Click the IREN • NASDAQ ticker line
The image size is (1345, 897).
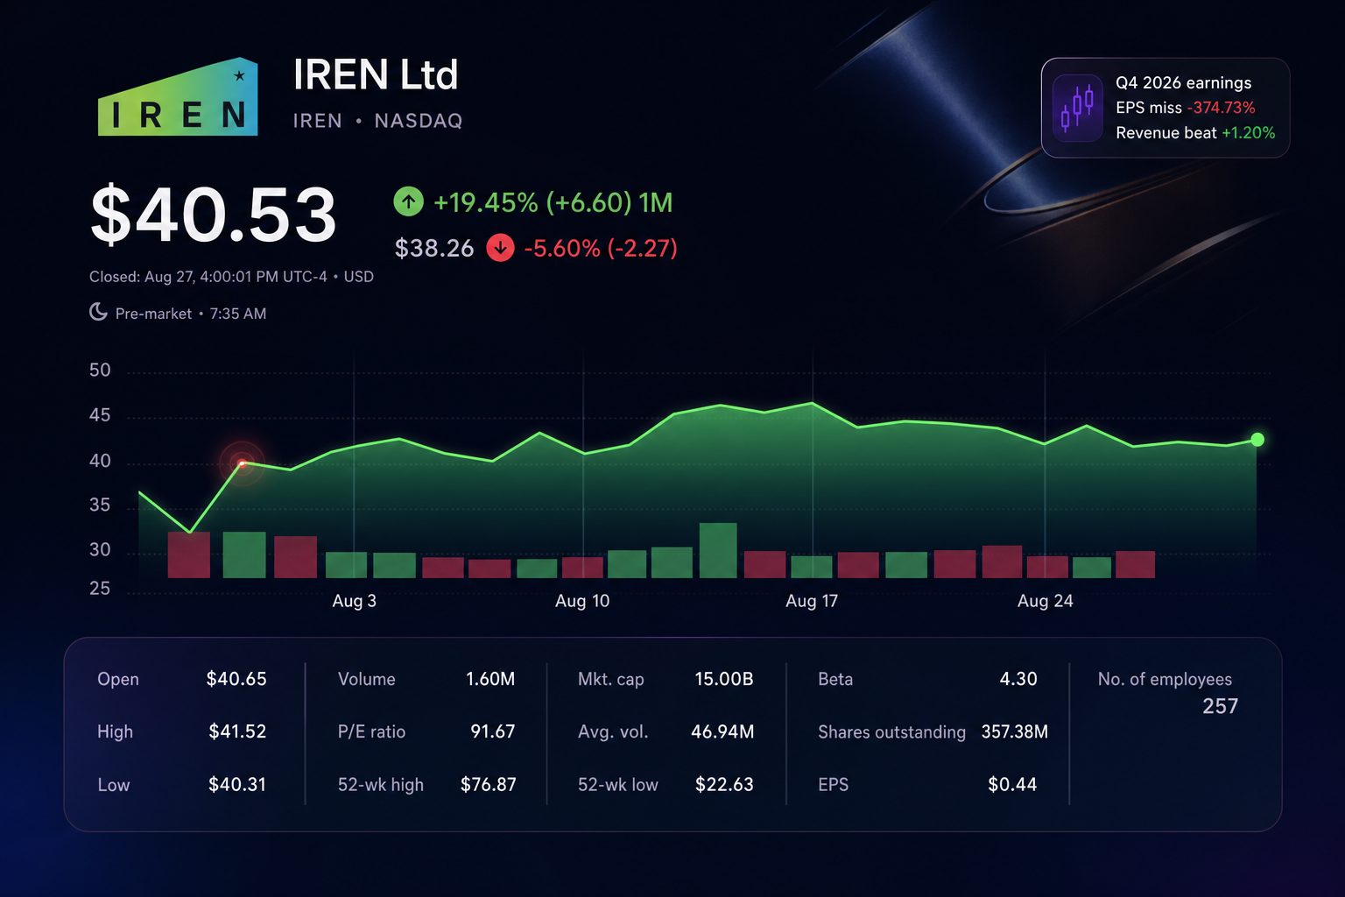(377, 121)
